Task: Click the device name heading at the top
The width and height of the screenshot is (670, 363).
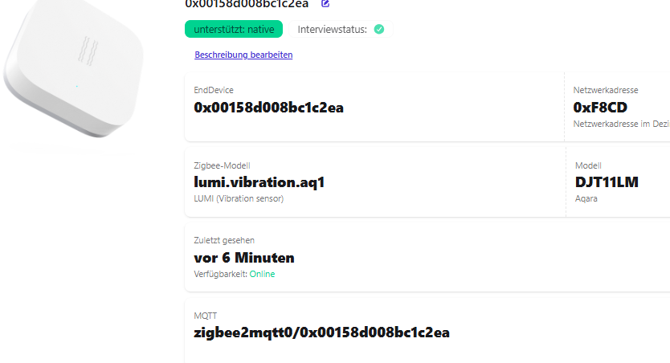Action: (x=247, y=4)
